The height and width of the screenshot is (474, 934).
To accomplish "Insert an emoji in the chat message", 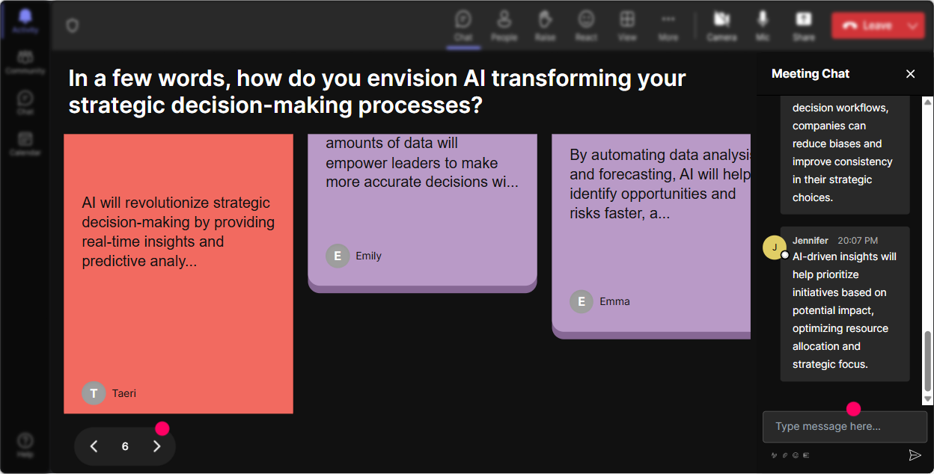I will 796,455.
